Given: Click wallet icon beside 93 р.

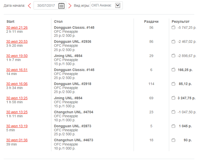Looking at the screenshot, I should [173, 140].
